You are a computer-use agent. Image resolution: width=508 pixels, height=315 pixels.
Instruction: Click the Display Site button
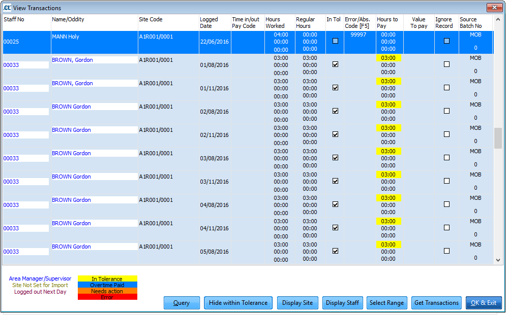coord(297,302)
